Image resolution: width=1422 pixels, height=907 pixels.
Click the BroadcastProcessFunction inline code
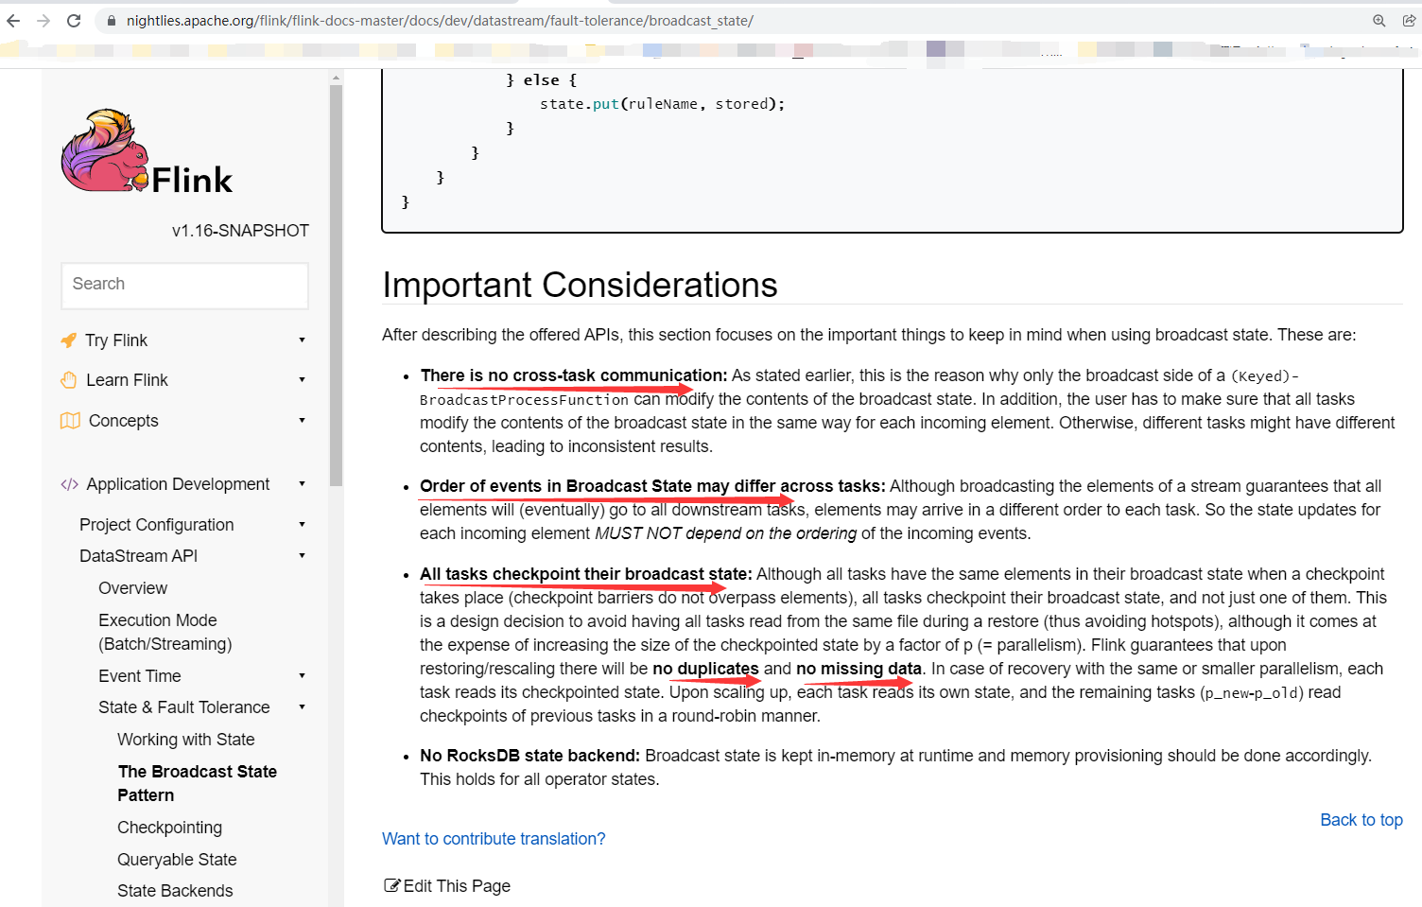click(524, 400)
